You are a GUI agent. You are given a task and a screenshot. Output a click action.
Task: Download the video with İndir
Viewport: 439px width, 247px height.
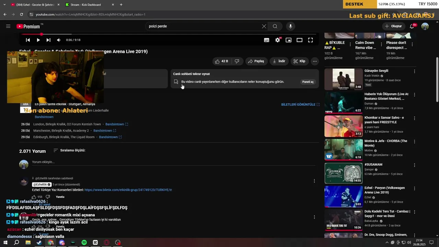pyautogui.click(x=279, y=61)
